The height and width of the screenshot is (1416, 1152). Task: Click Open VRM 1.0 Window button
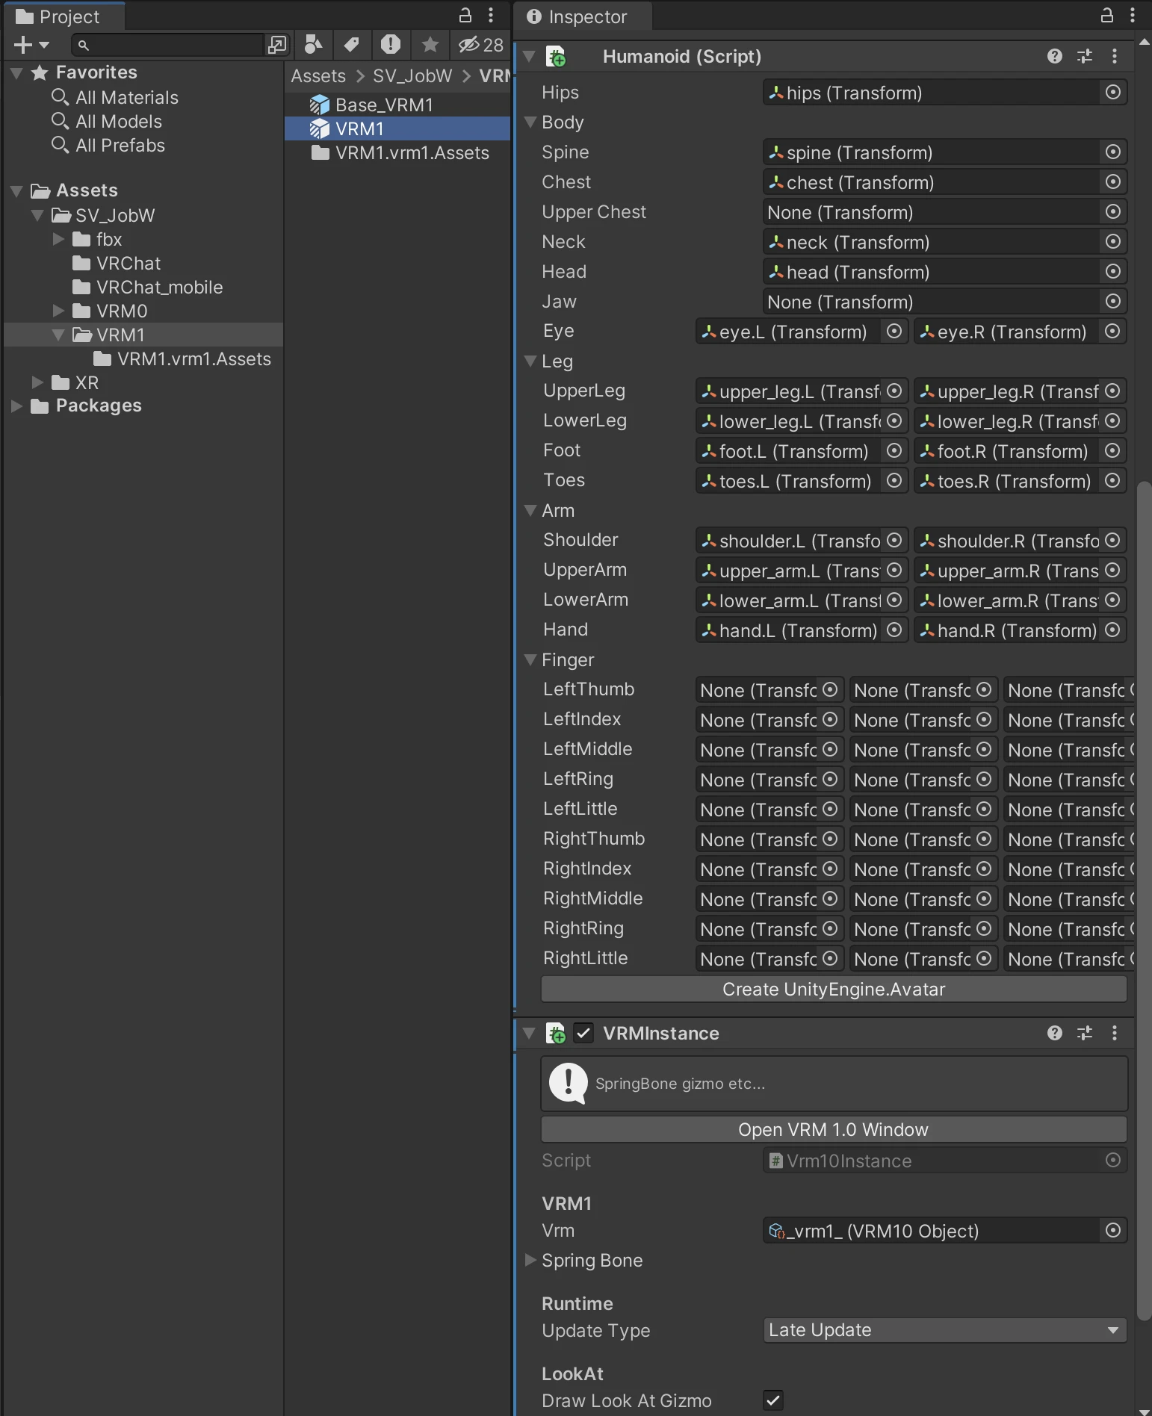(x=834, y=1130)
